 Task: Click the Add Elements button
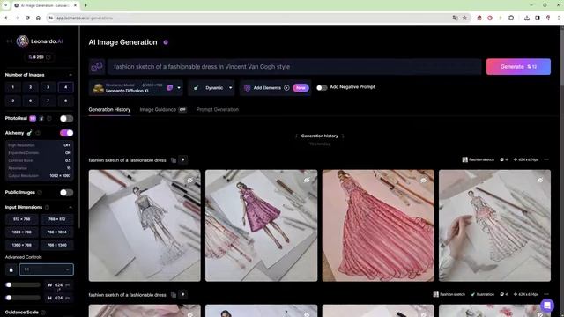point(275,88)
